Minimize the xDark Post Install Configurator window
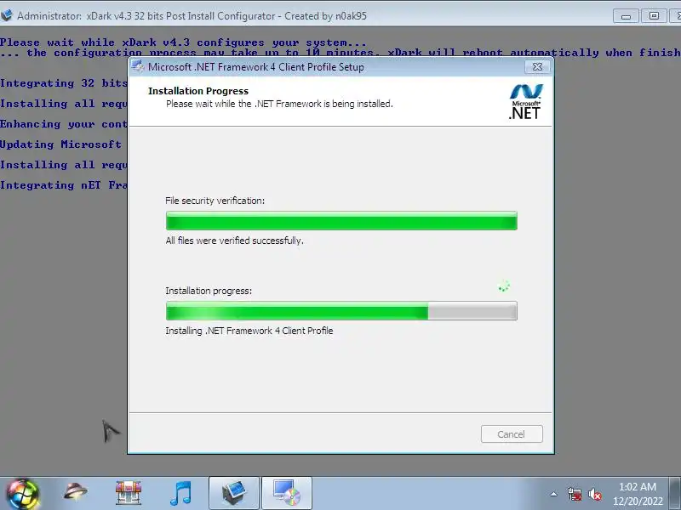 626,16
